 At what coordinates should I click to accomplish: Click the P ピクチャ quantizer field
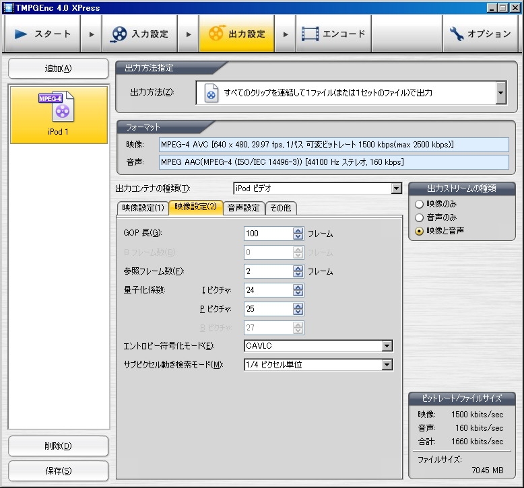pos(269,309)
